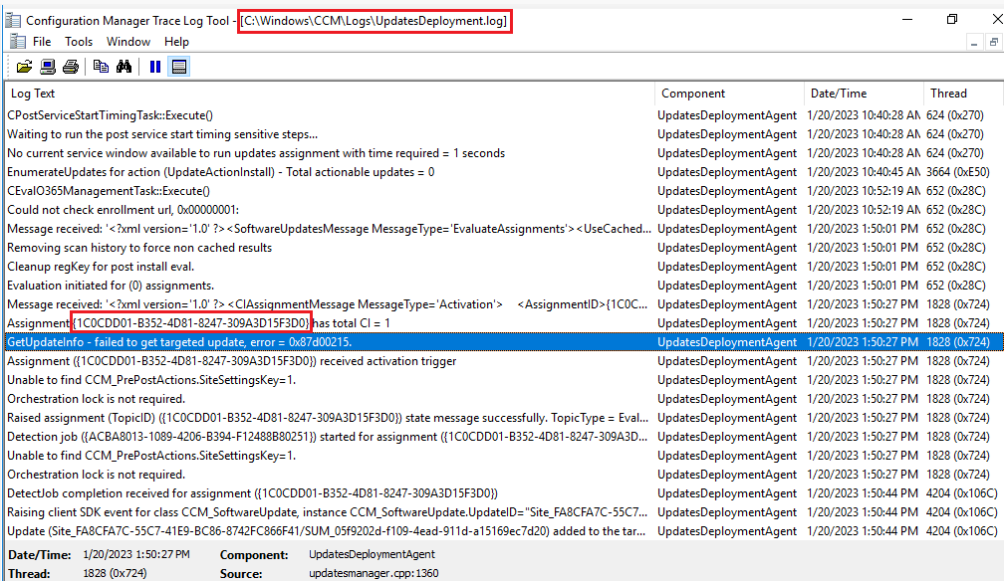Toggle the details pane toolbar icon
The image size is (1004, 581).
[179, 67]
